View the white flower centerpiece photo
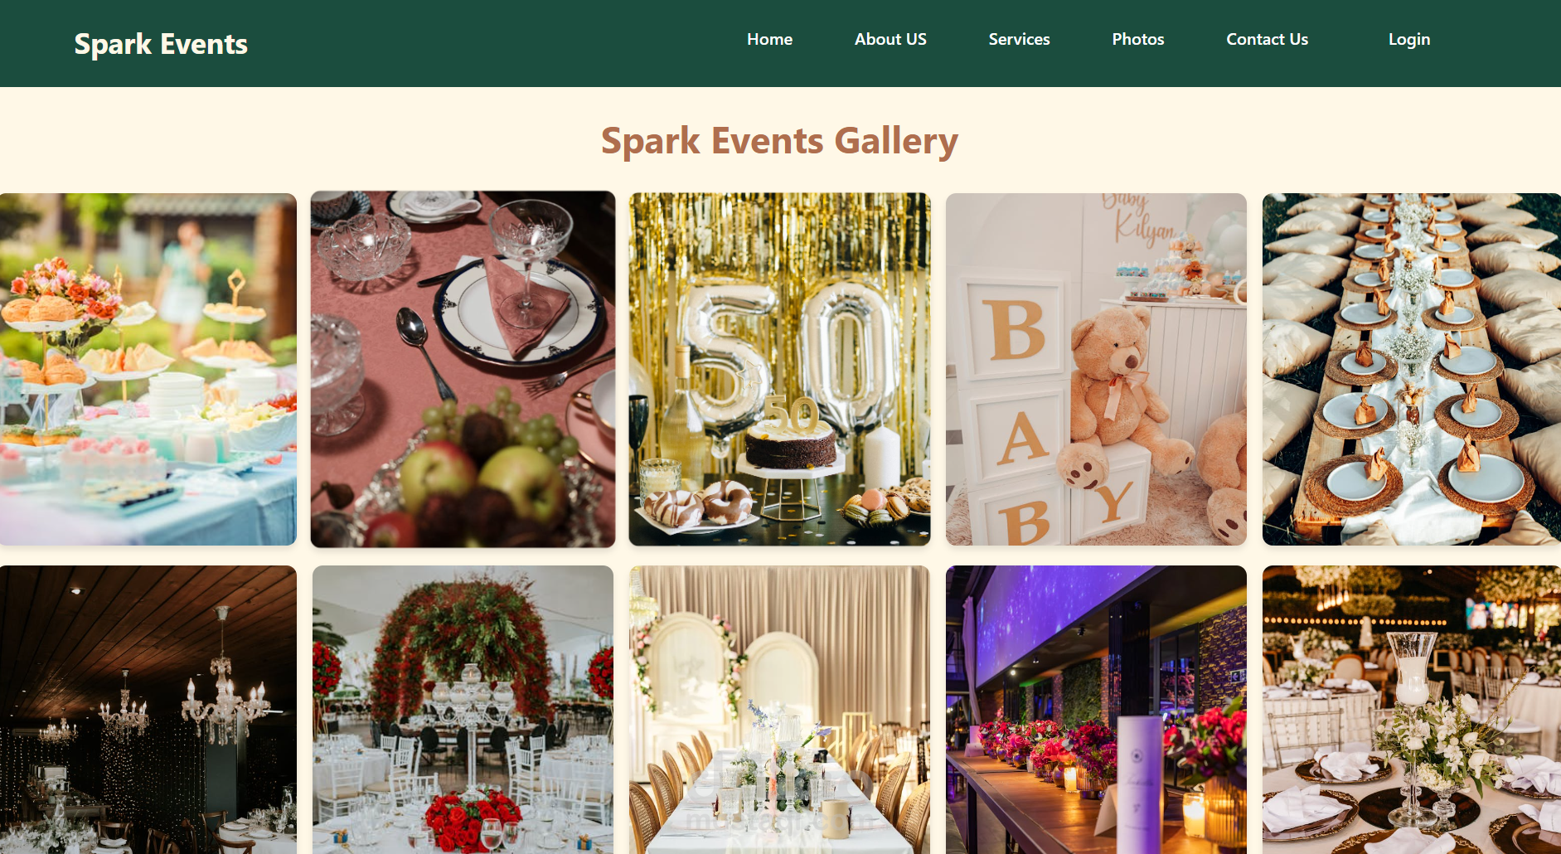 [x=1412, y=710]
